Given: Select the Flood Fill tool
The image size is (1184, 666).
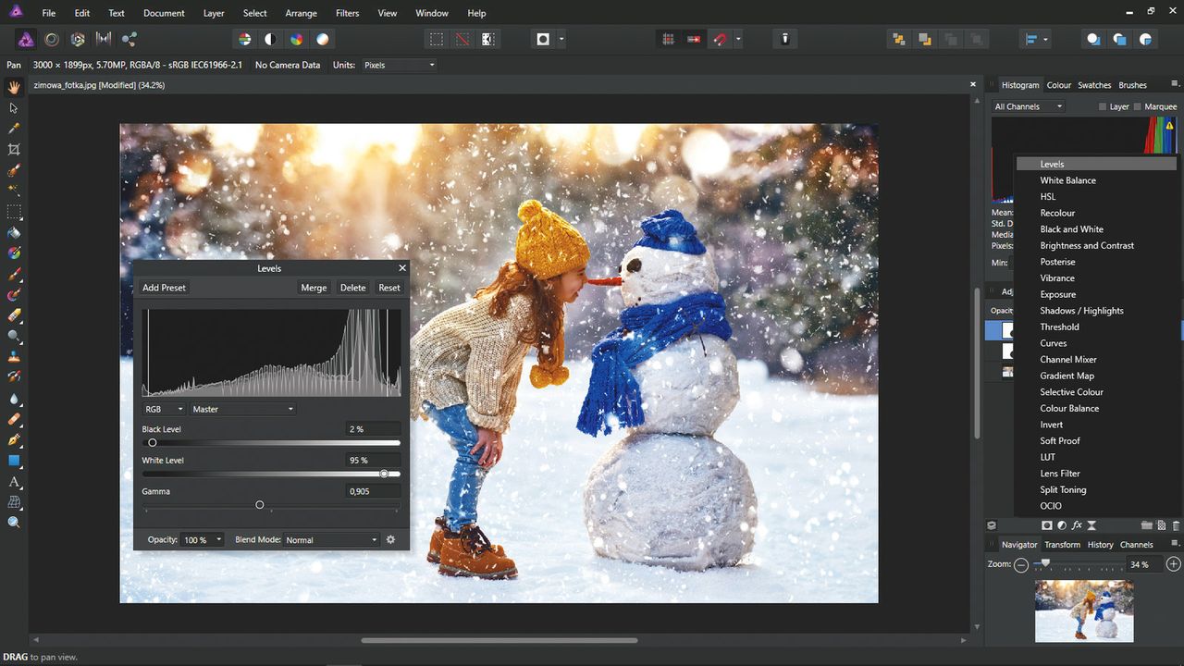Looking at the screenshot, I should click(14, 232).
